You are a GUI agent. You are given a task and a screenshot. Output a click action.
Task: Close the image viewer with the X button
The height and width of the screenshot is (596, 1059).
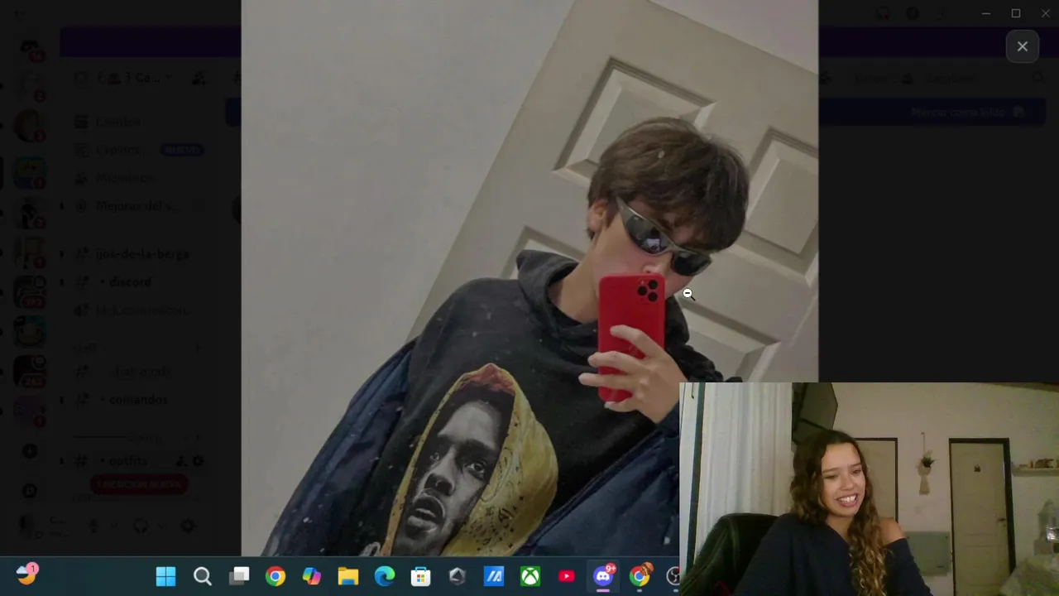click(x=1023, y=47)
